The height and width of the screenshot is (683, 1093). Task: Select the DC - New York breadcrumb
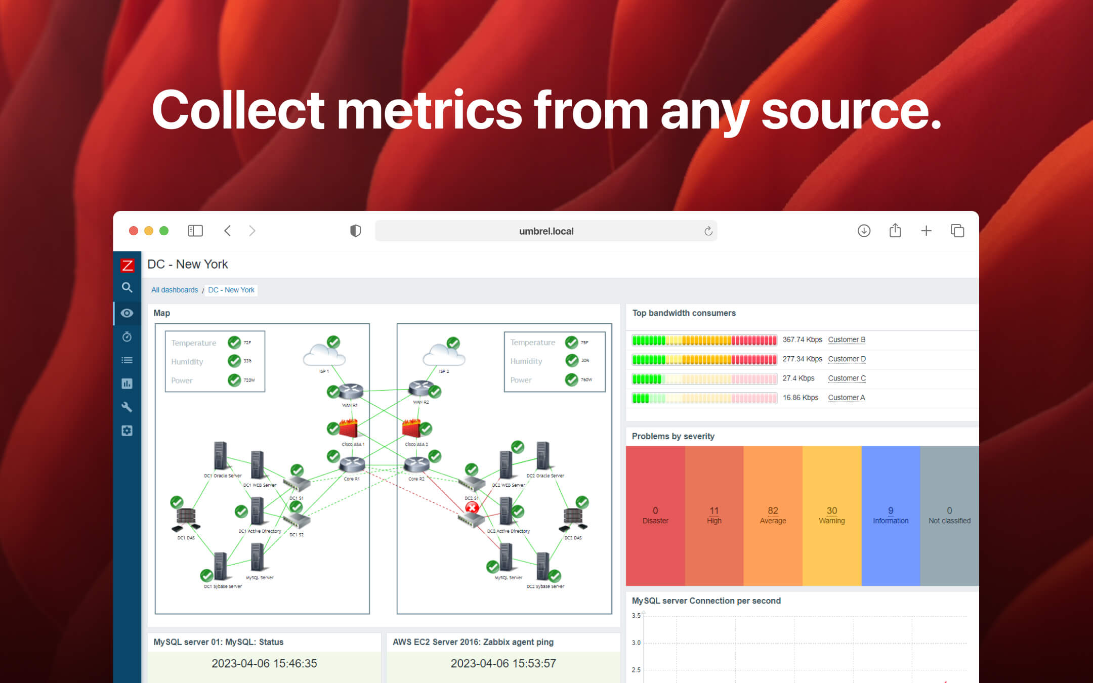coord(231,289)
